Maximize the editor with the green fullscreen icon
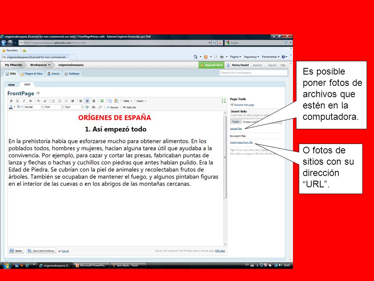Viewport: 374px width, 281px height. [224, 101]
